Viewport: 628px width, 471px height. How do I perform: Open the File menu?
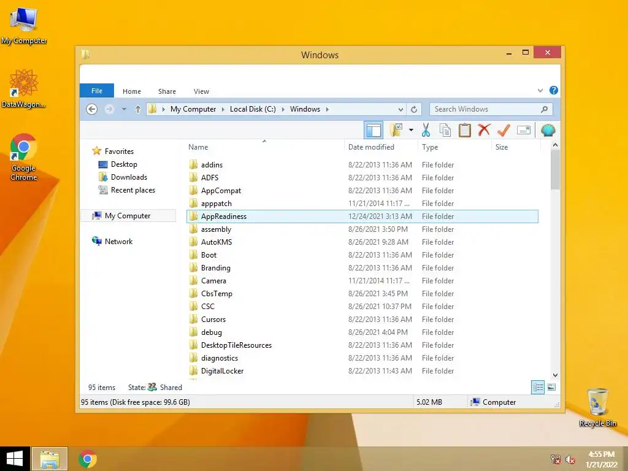click(x=97, y=91)
